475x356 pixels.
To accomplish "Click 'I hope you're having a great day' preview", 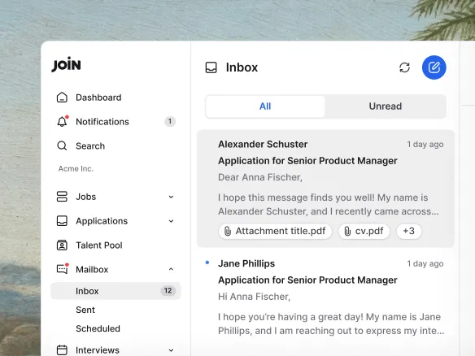I will click(x=331, y=323).
